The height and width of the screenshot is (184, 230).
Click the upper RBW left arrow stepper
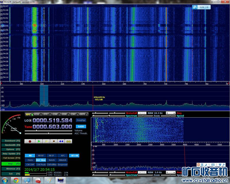(x=140, y=113)
